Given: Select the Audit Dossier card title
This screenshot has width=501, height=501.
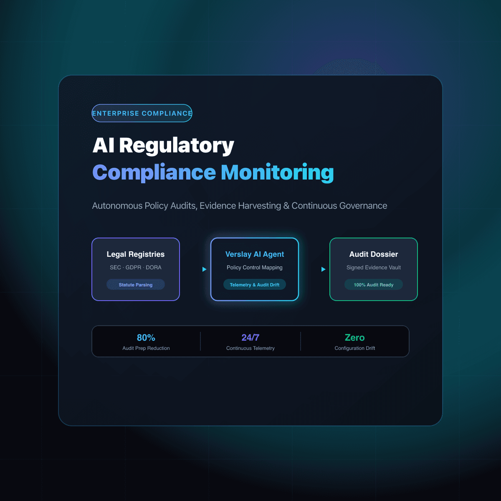Looking at the screenshot, I should click(374, 254).
